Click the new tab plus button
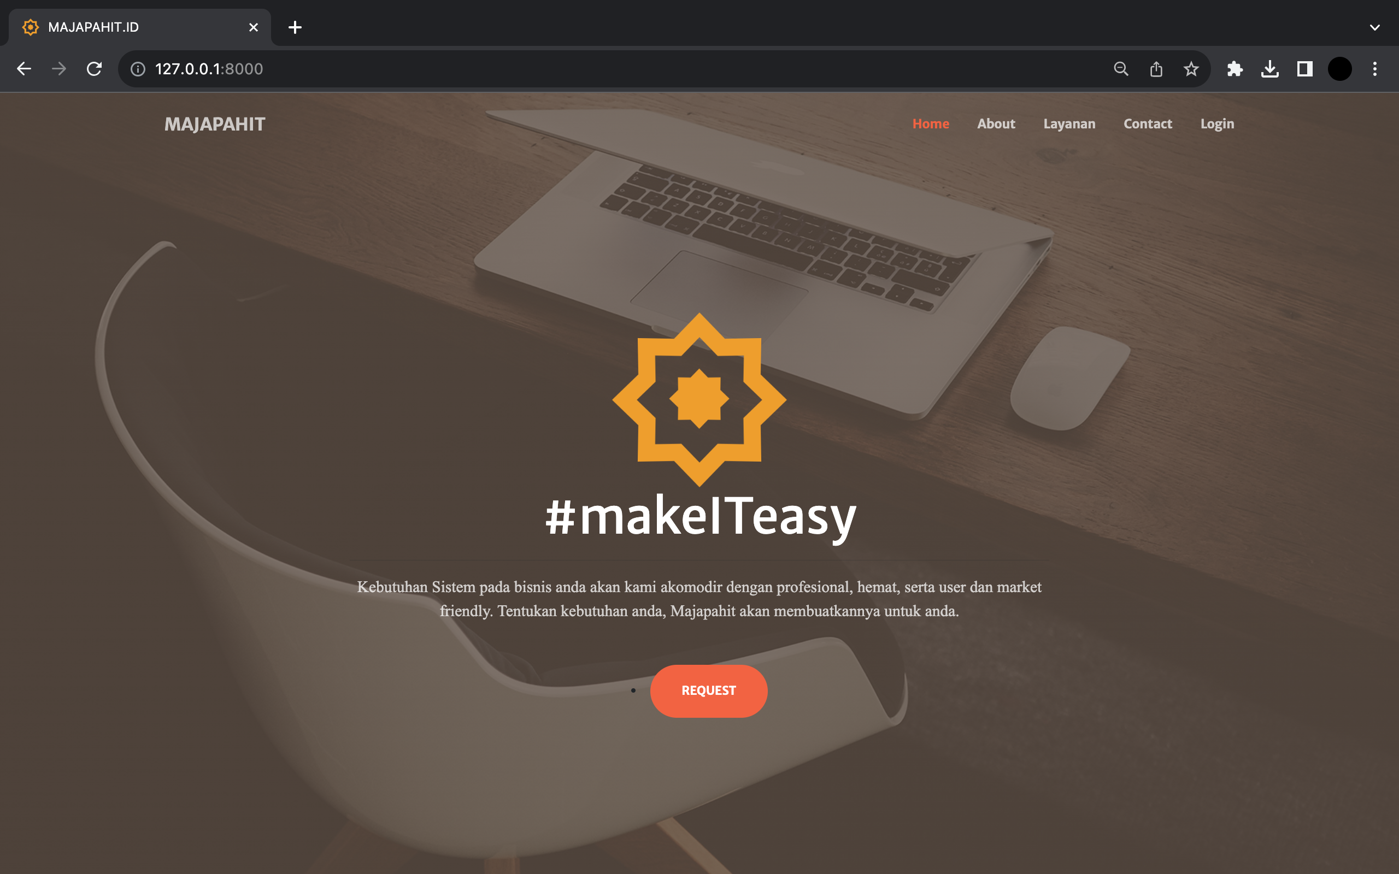The height and width of the screenshot is (874, 1399). coord(295,27)
